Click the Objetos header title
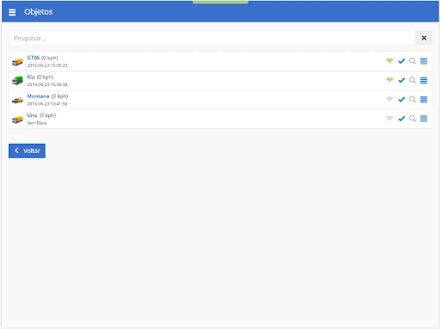 tap(38, 12)
